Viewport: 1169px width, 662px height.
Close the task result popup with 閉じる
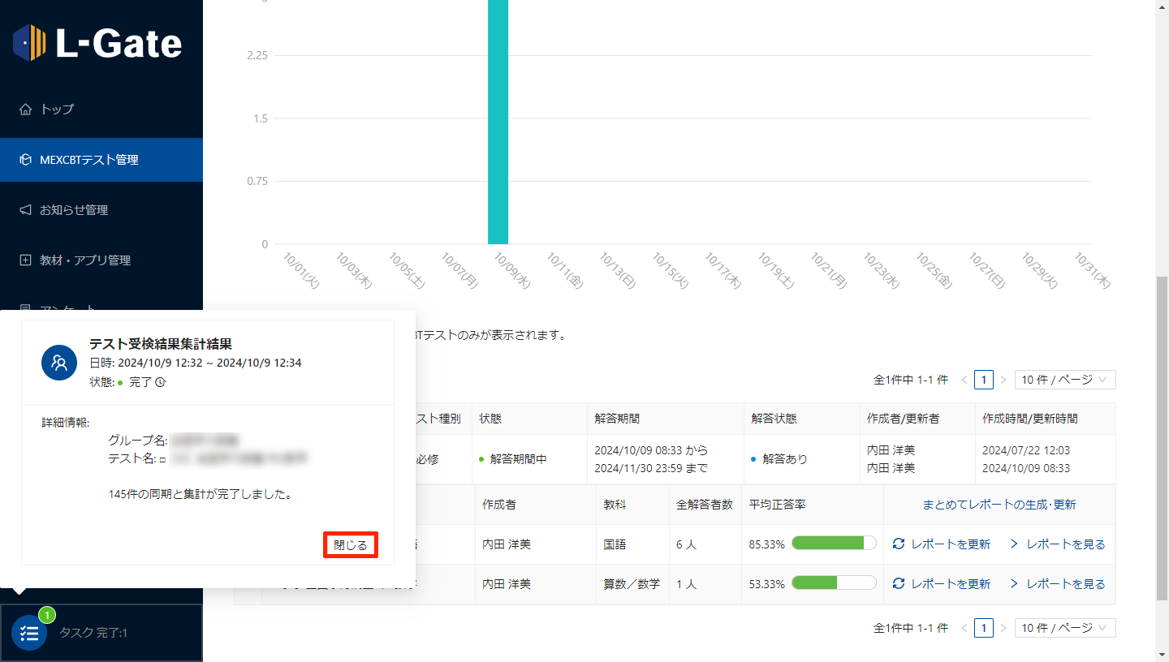(x=351, y=545)
